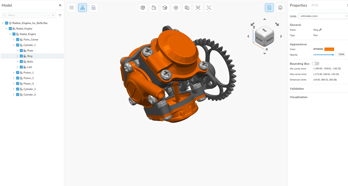Select the Properties tab
Viewport: 348px width, 186px height.
coord(299,5)
